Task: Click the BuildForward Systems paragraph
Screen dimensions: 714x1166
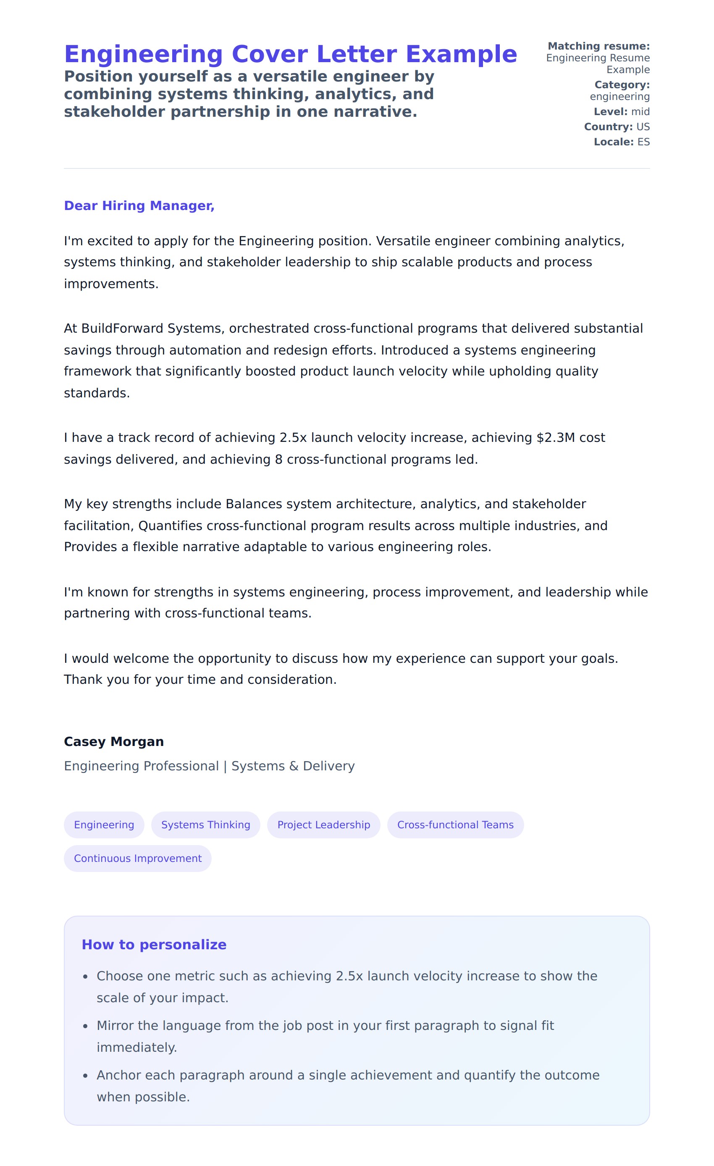Action: coord(354,360)
